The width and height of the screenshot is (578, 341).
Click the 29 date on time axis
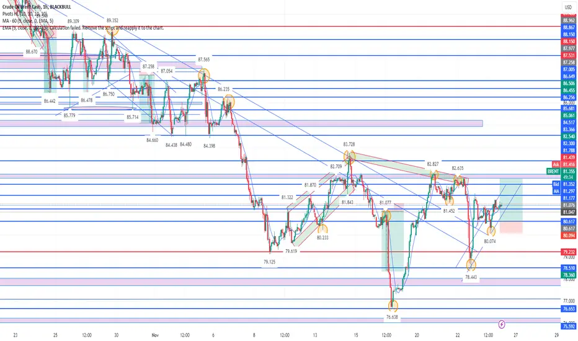point(556,335)
